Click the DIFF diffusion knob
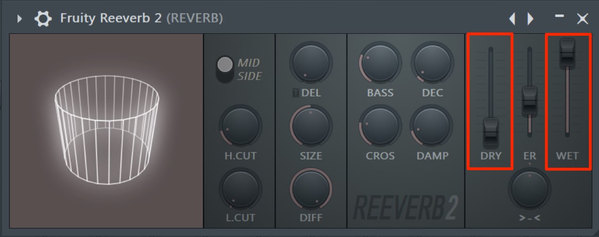599x237 pixels. 311,189
